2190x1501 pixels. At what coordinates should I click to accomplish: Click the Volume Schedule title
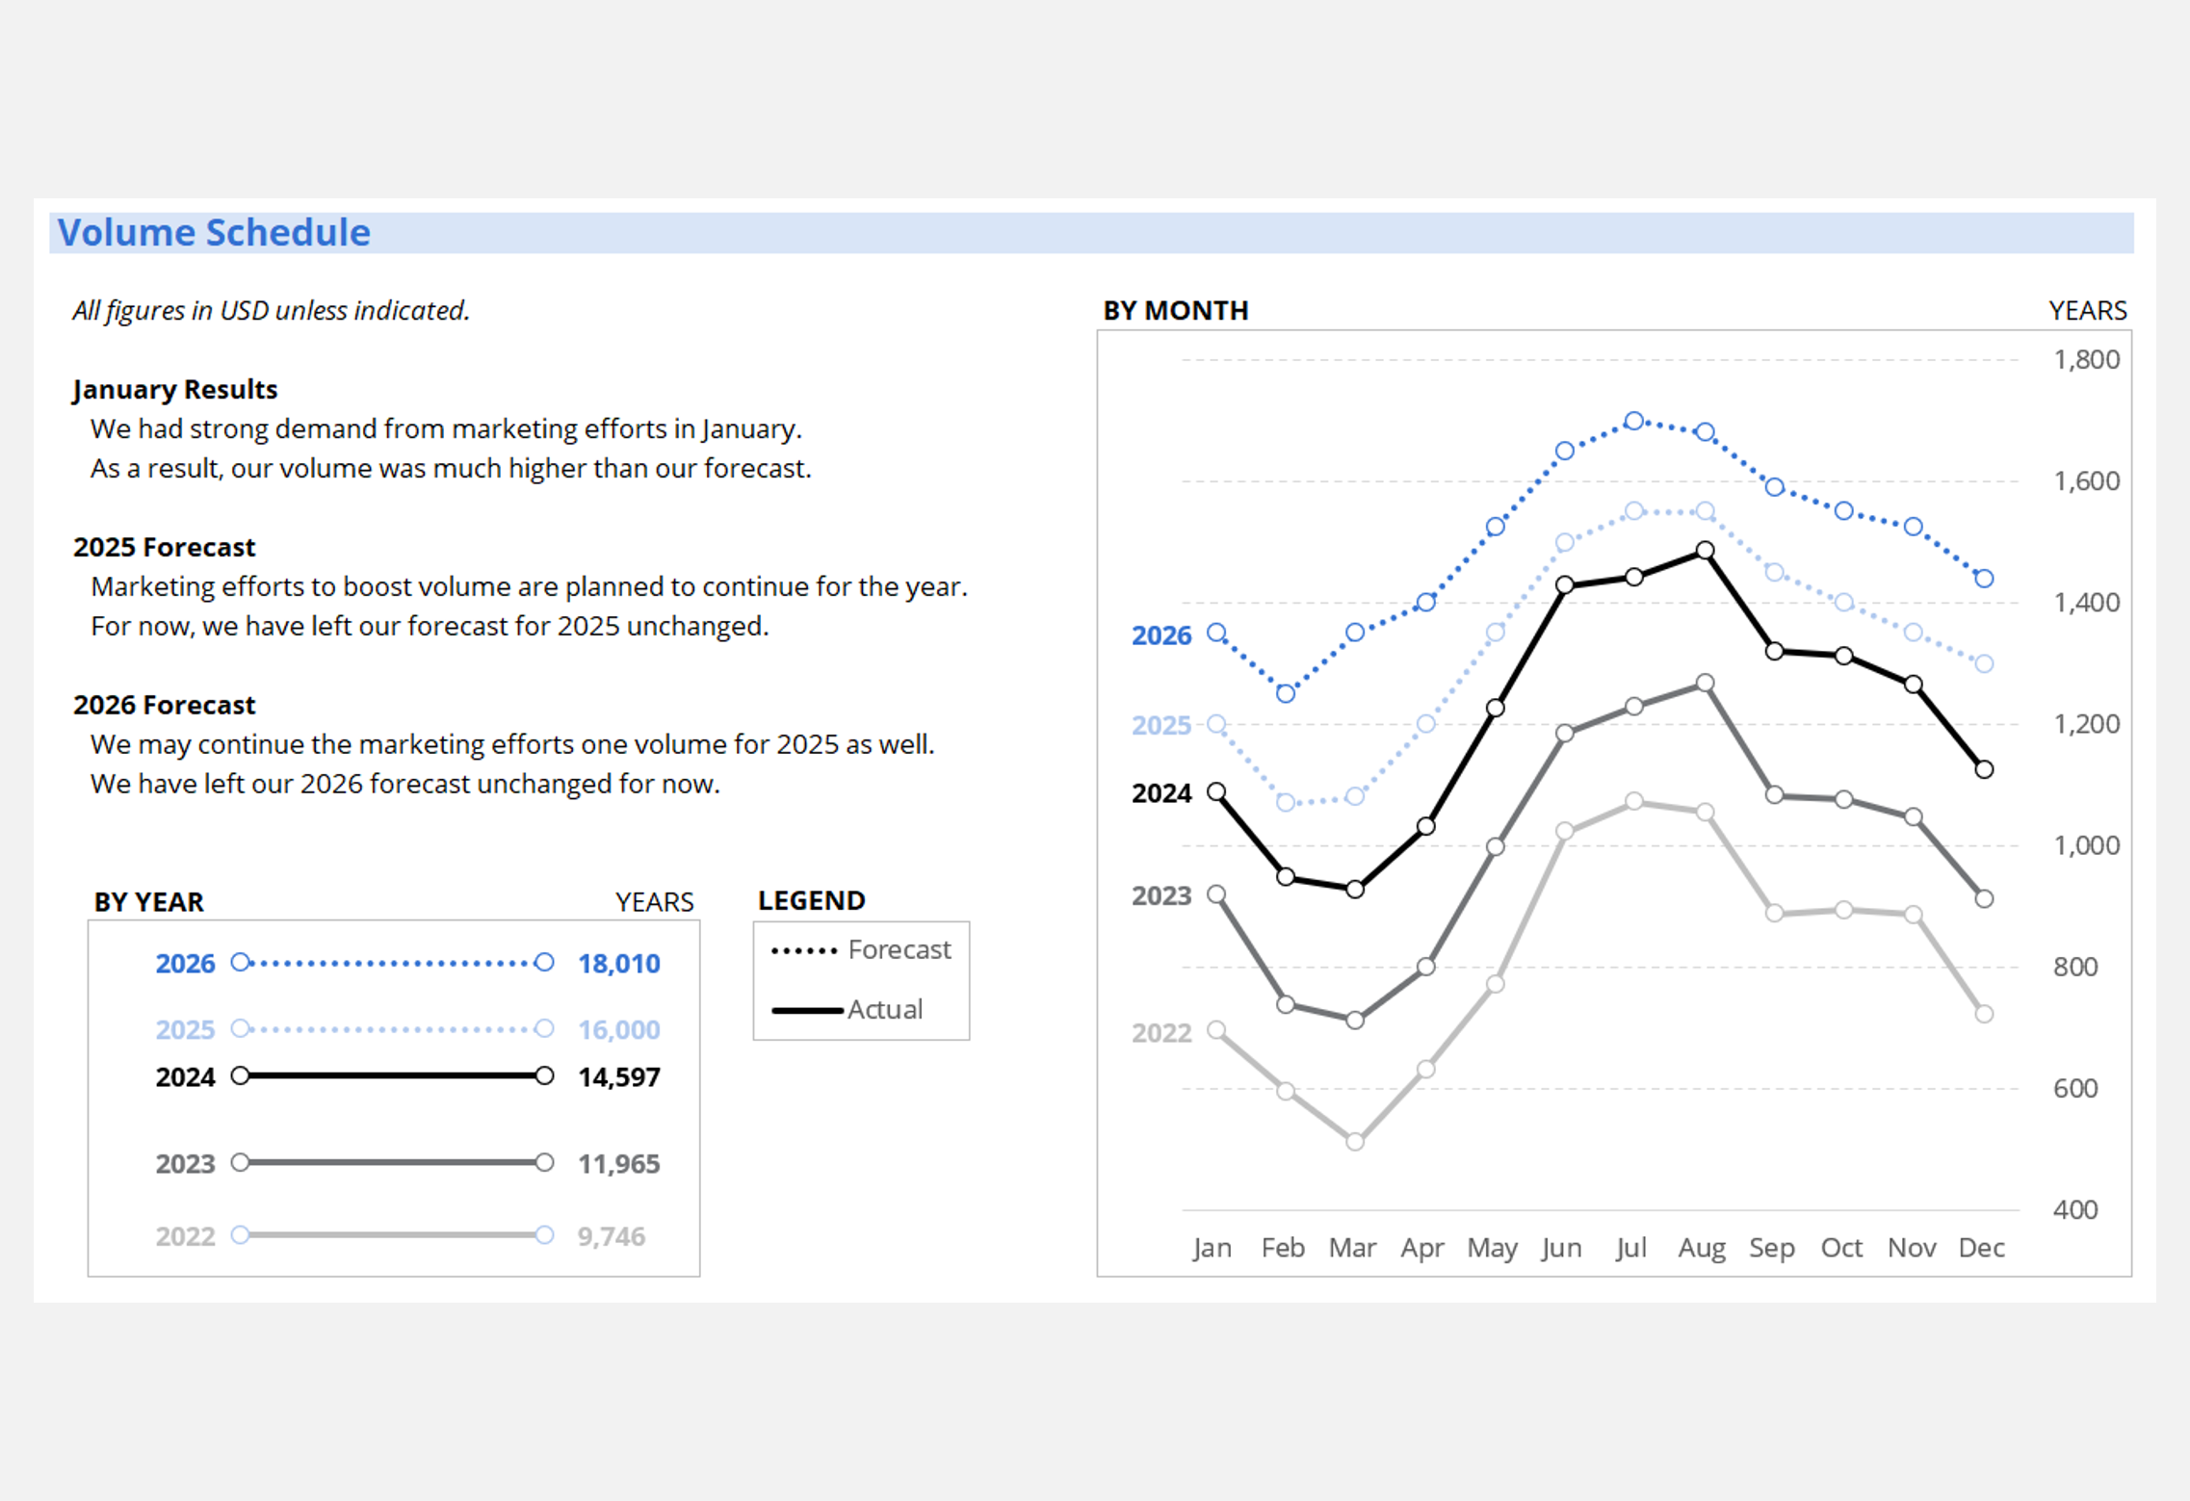click(x=214, y=233)
